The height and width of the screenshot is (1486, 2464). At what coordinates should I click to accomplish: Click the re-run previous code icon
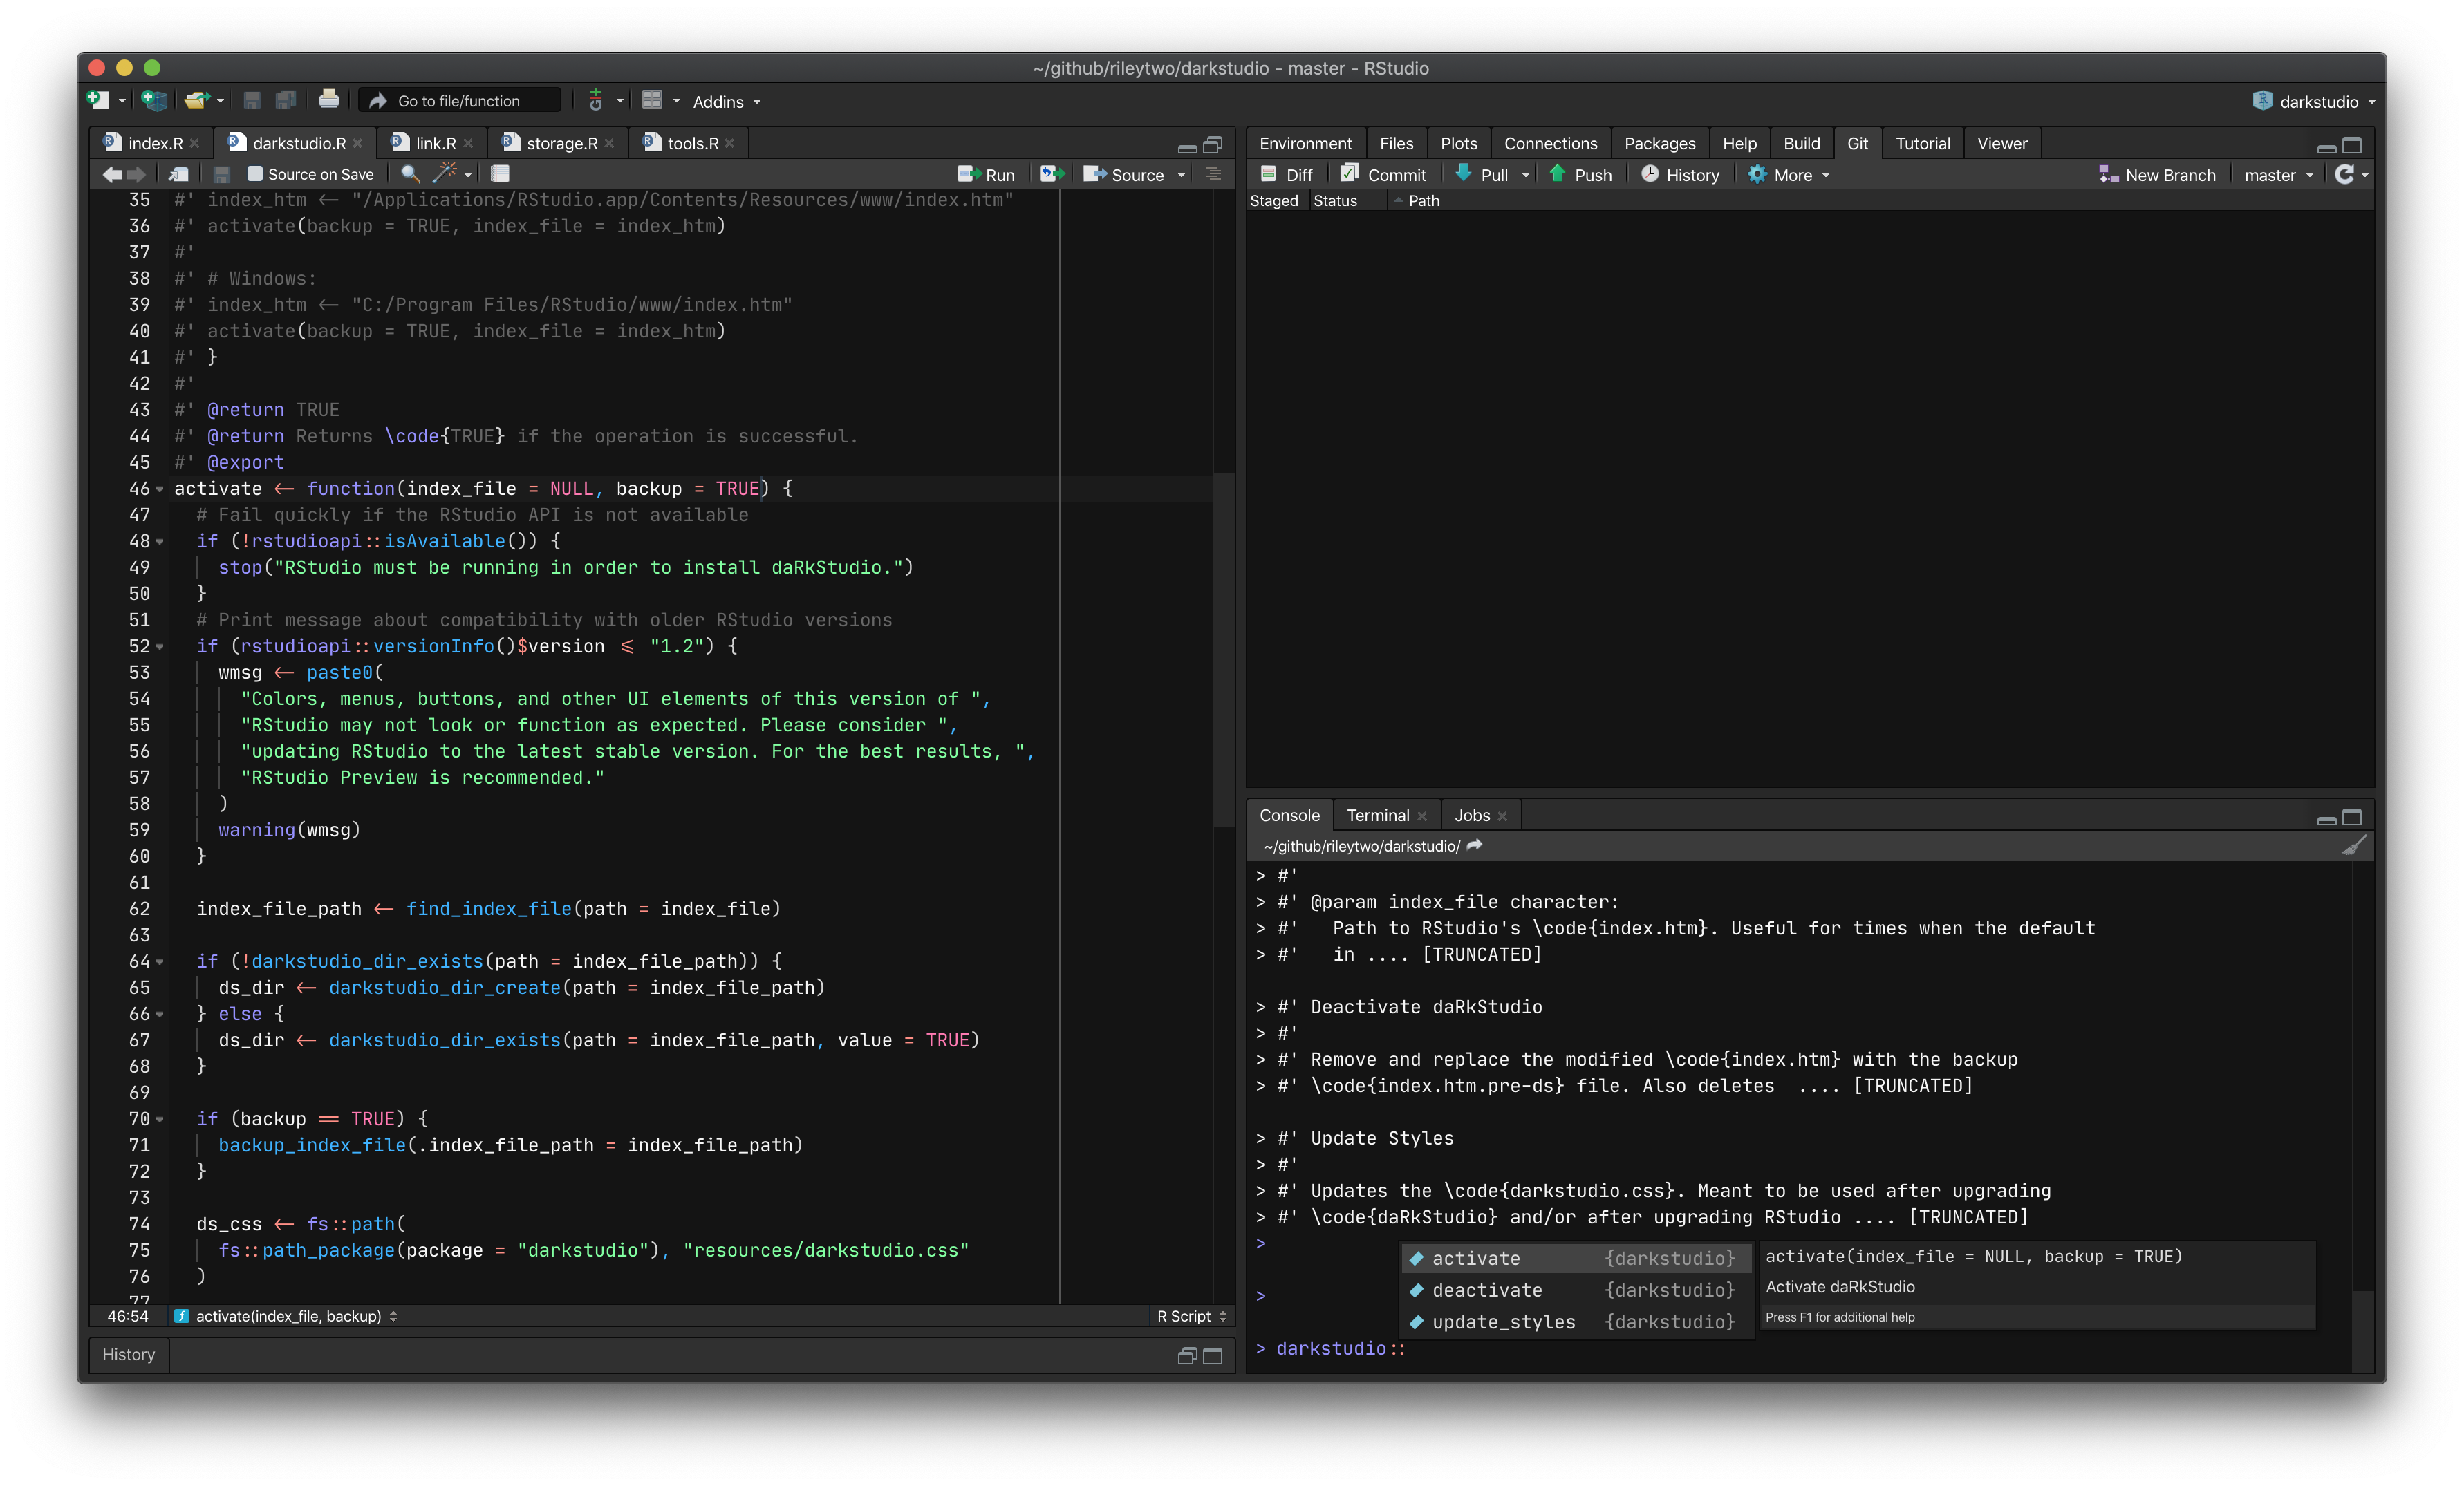point(1051,174)
